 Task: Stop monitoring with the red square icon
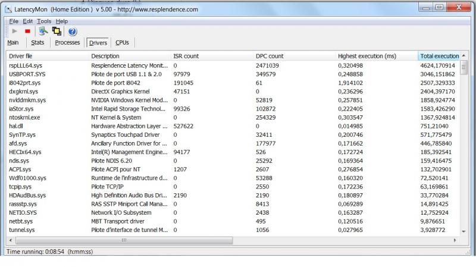pos(27,31)
